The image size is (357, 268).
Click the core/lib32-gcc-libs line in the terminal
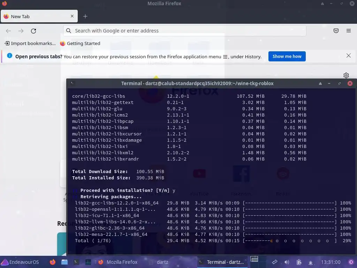(x=189, y=96)
